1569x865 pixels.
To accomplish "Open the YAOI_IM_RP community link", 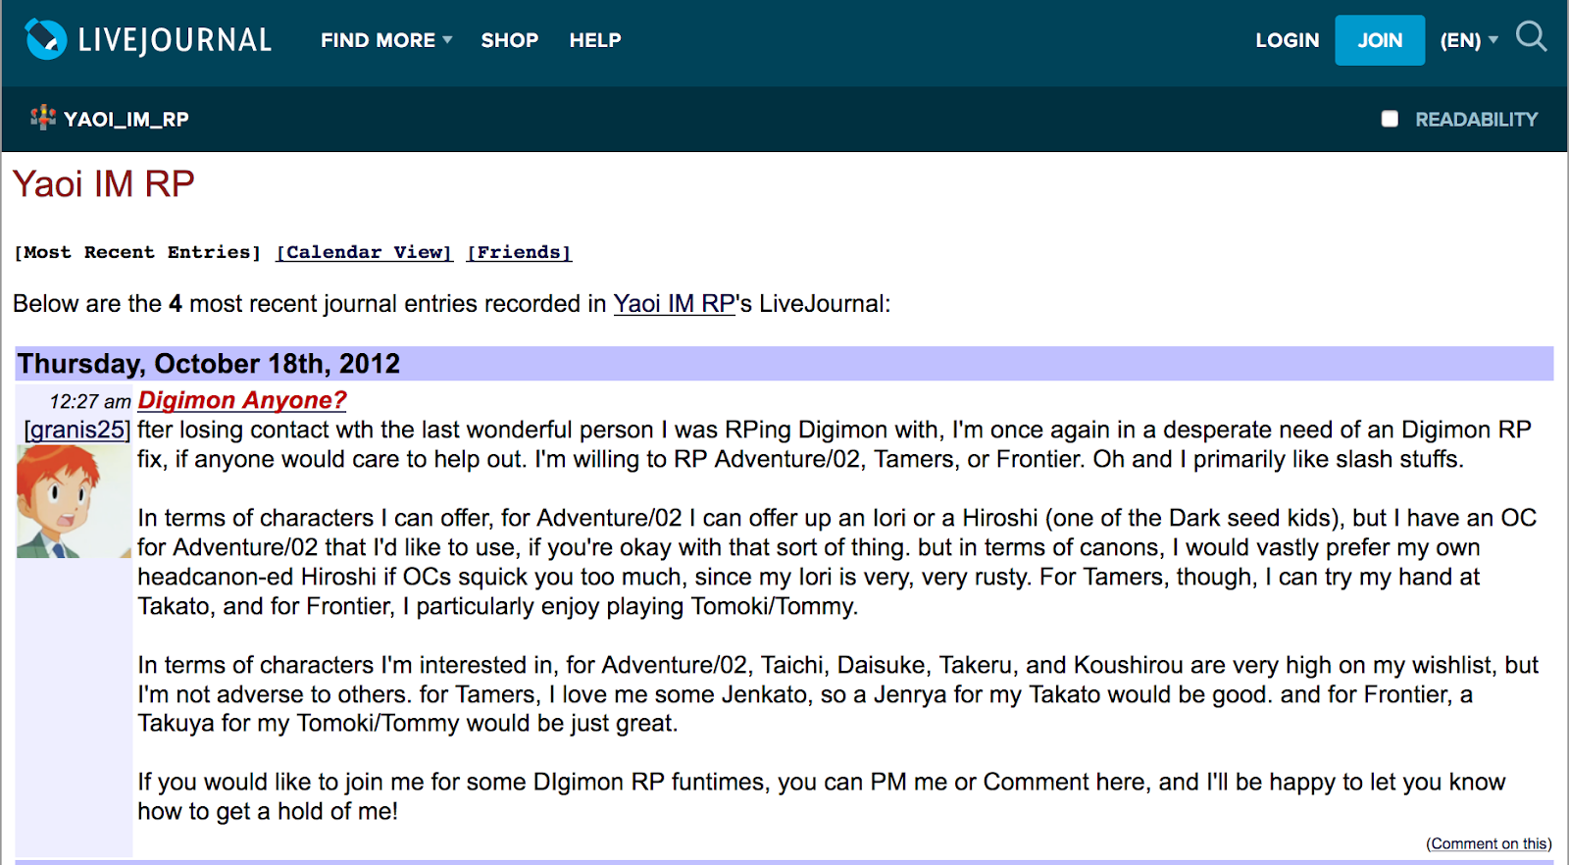I will 127,119.
